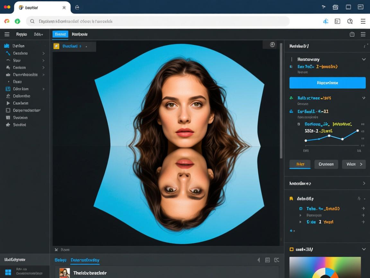Collapse the 'Harcooveny' section using its chevron
The image size is (370, 278).
pyautogui.click(x=364, y=59)
